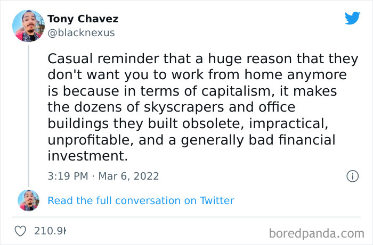The width and height of the screenshot is (373, 245).
Task: Click "Casual reminder" at the tweet start
Action: pyautogui.click(x=103, y=59)
